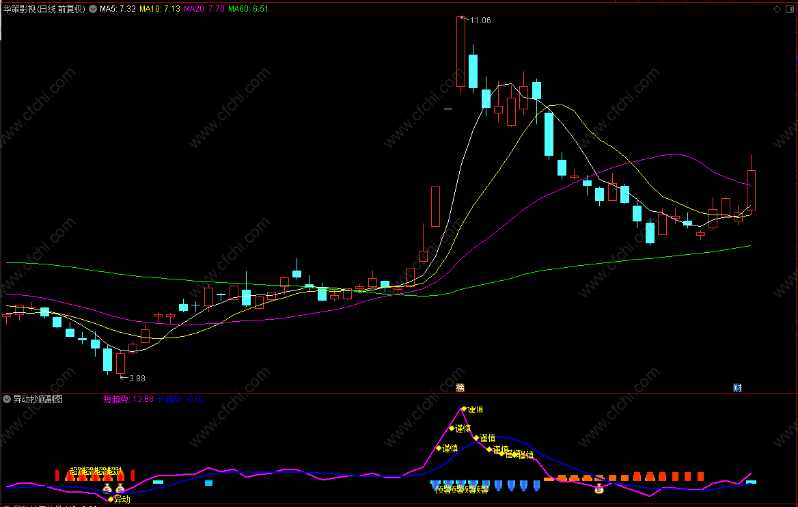Click the 榜 info marker below the chart

[460, 388]
